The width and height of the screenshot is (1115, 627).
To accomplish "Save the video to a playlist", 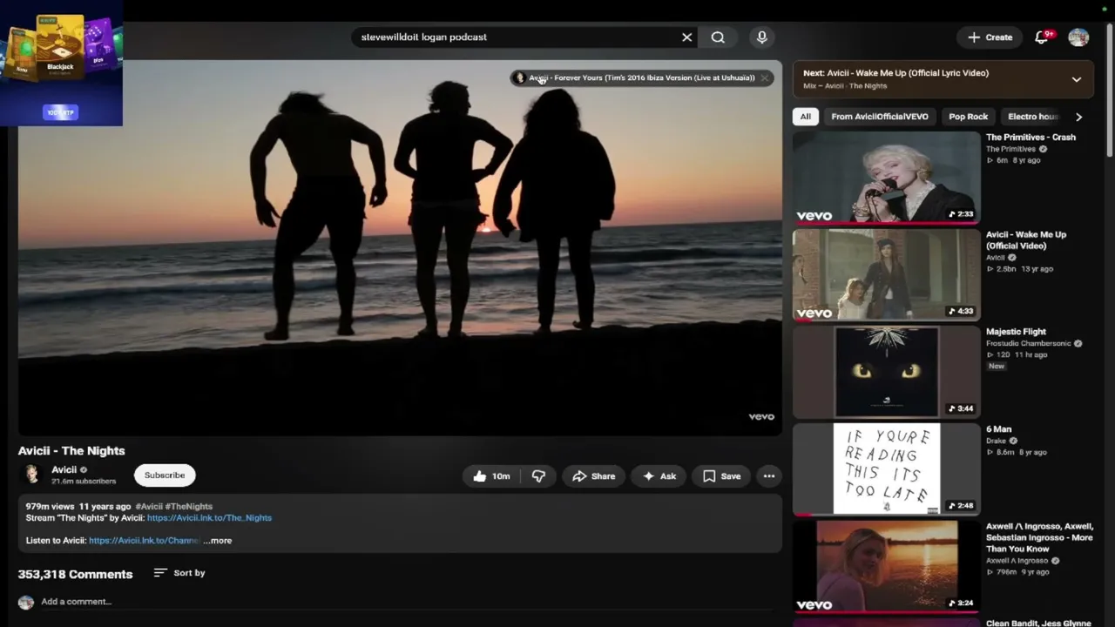I will [722, 476].
